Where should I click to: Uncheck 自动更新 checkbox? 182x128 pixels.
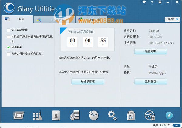[x=8, y=48]
